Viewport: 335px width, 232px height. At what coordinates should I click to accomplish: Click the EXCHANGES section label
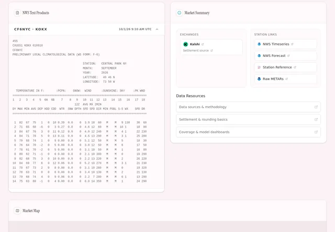(x=189, y=34)
